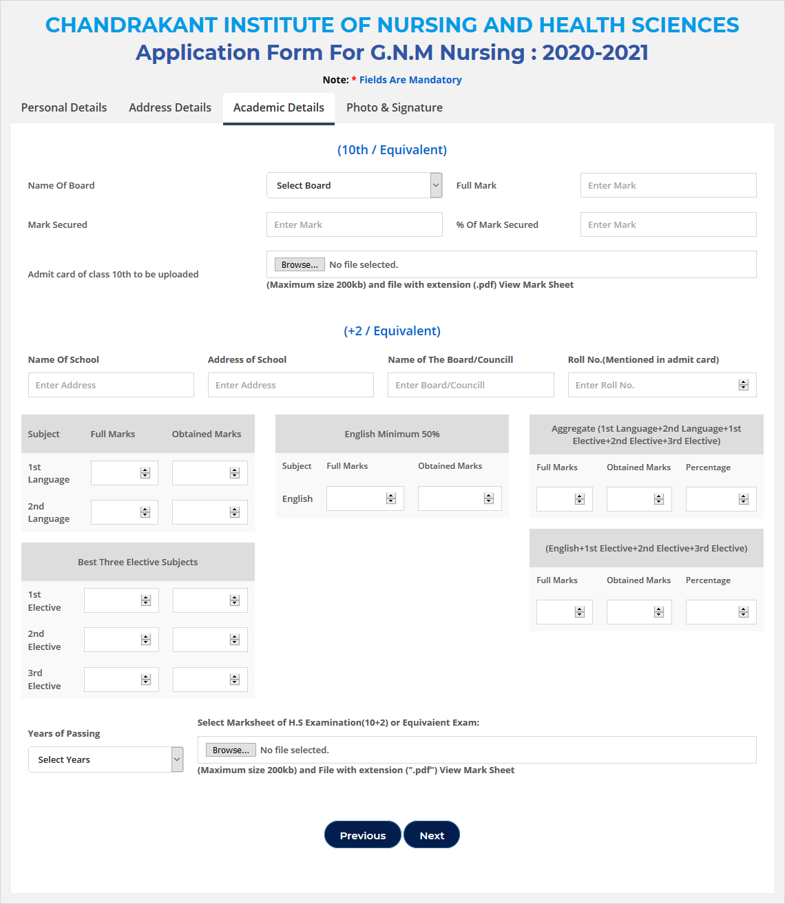Open View Mark Sheet link for 10th admit card
Viewport: 785px width, 904px height.
point(536,284)
